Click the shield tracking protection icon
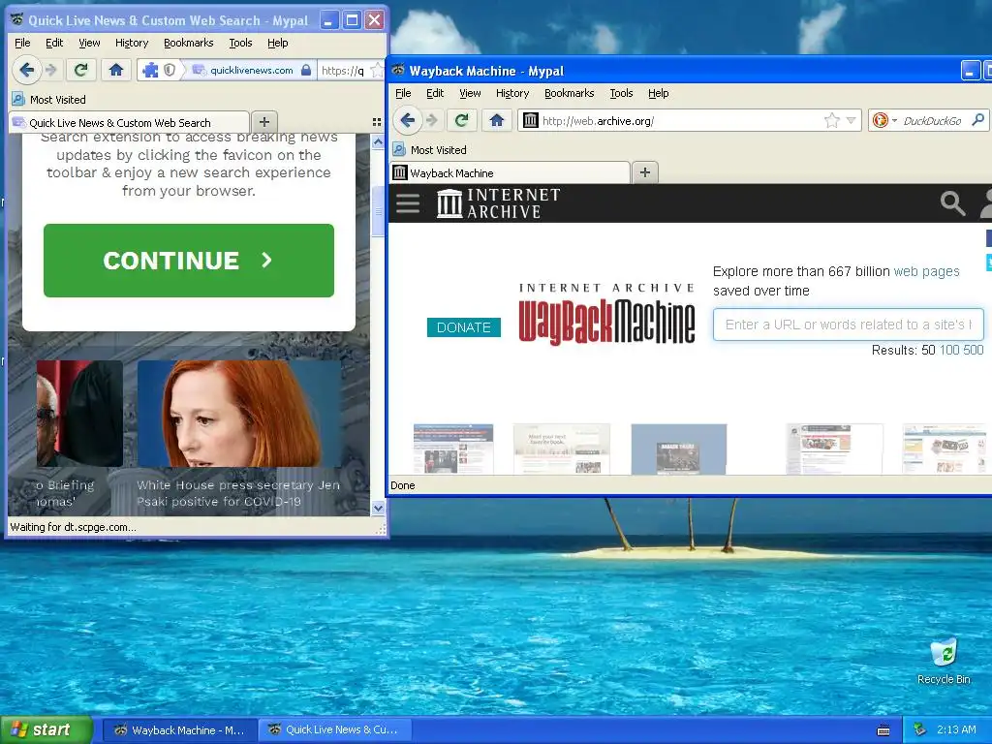 tap(170, 70)
